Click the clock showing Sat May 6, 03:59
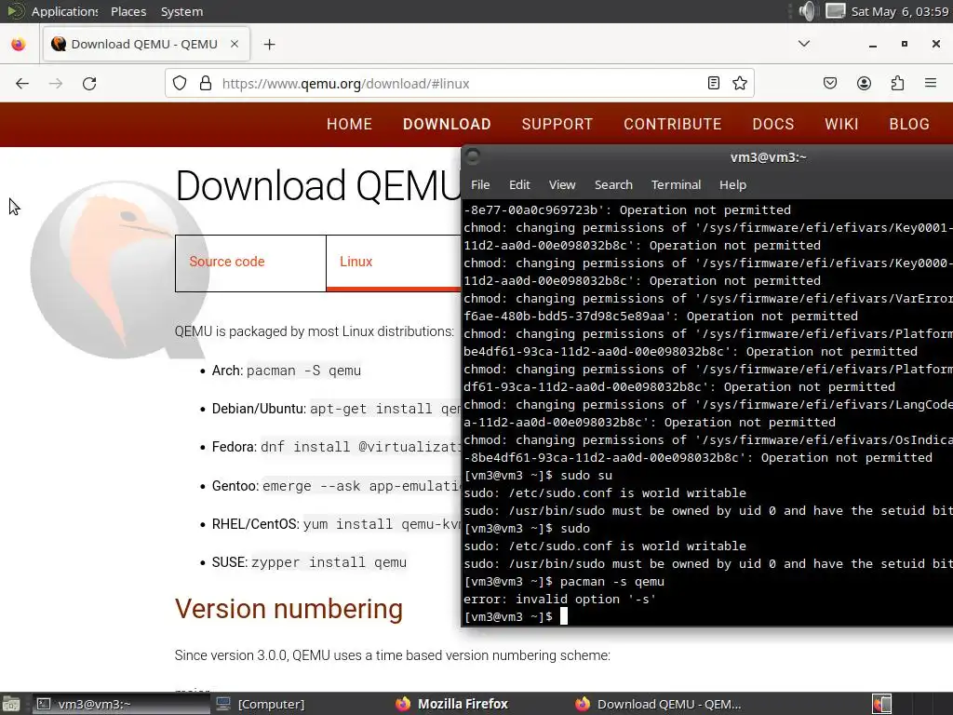 point(900,11)
